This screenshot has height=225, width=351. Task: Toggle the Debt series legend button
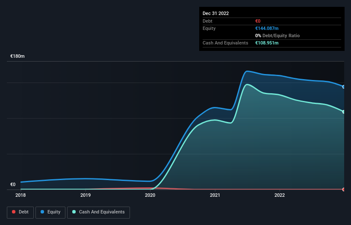(20, 212)
